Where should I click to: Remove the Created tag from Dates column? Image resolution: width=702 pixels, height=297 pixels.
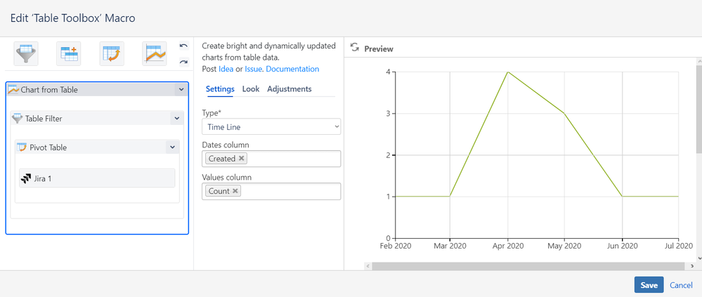(x=242, y=159)
